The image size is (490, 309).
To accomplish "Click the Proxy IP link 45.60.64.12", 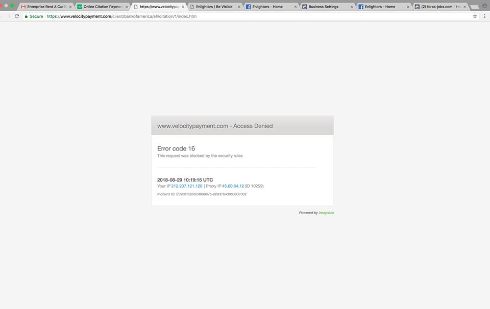I will click(x=233, y=186).
